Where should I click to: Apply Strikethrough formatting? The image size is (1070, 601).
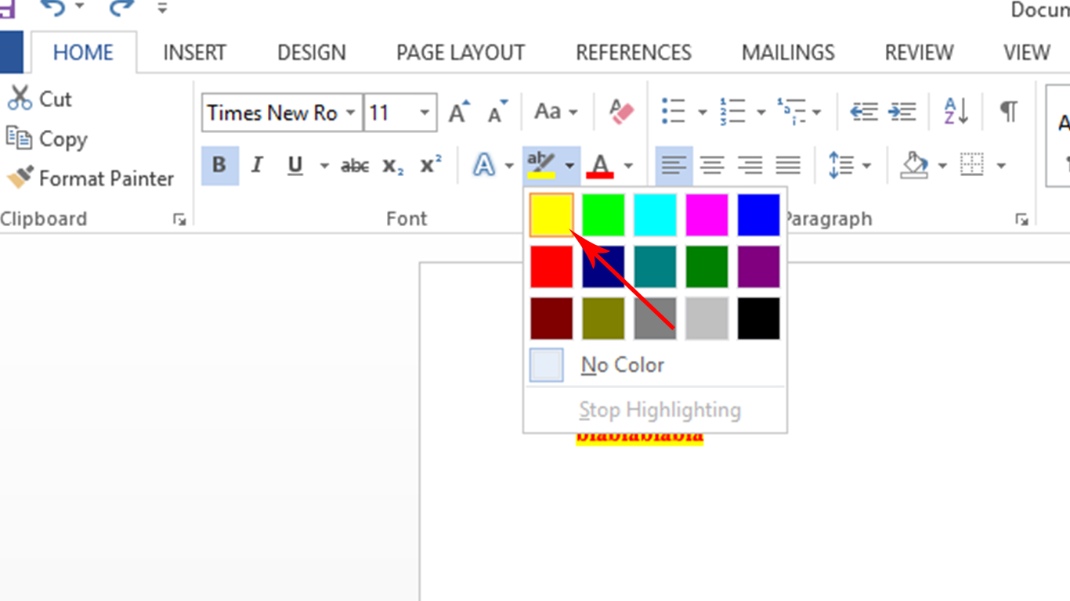tap(353, 165)
